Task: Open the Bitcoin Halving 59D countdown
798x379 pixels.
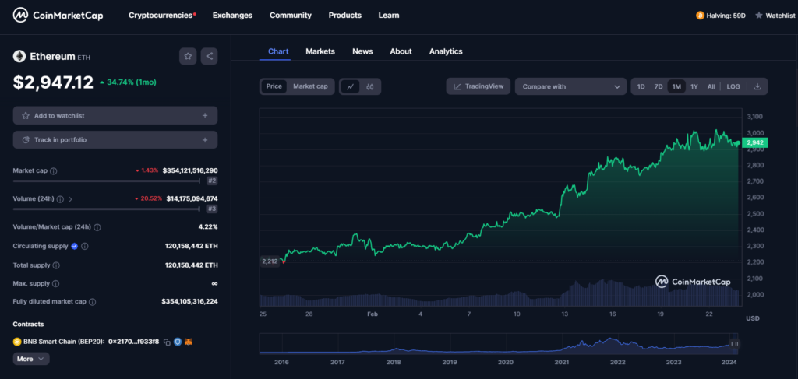Action: (x=721, y=16)
